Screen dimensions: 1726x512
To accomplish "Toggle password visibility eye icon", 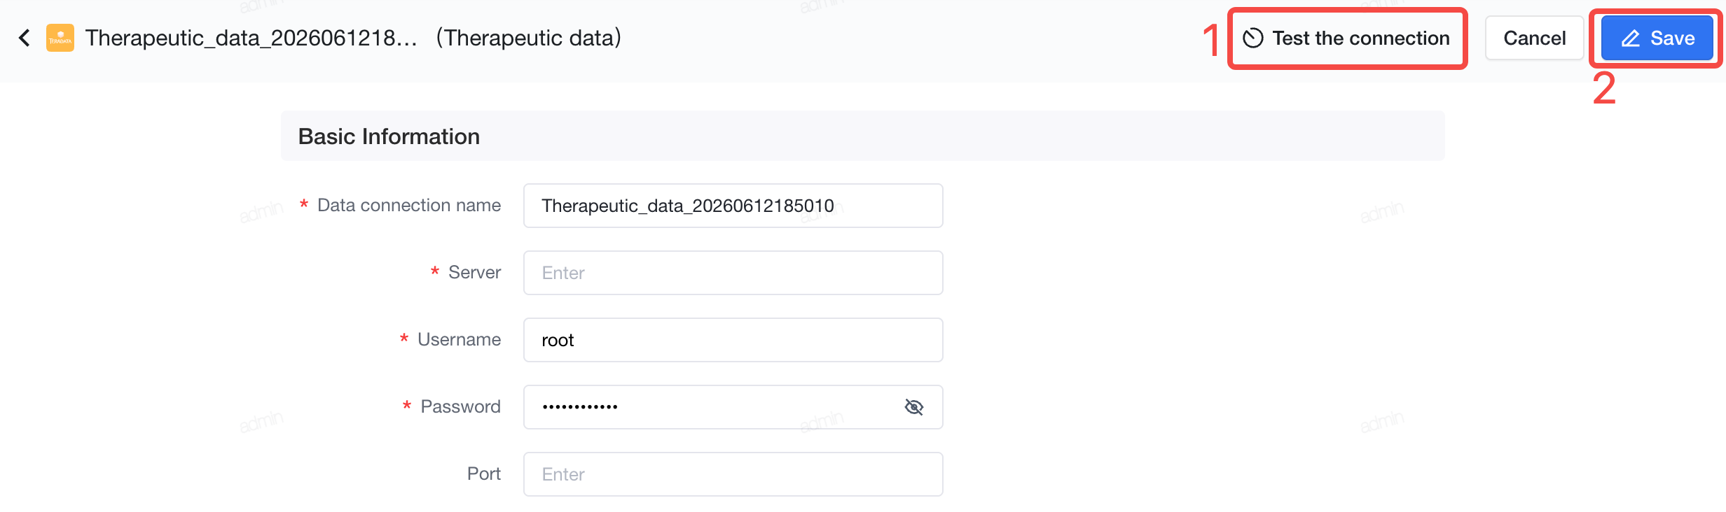I will point(914,407).
